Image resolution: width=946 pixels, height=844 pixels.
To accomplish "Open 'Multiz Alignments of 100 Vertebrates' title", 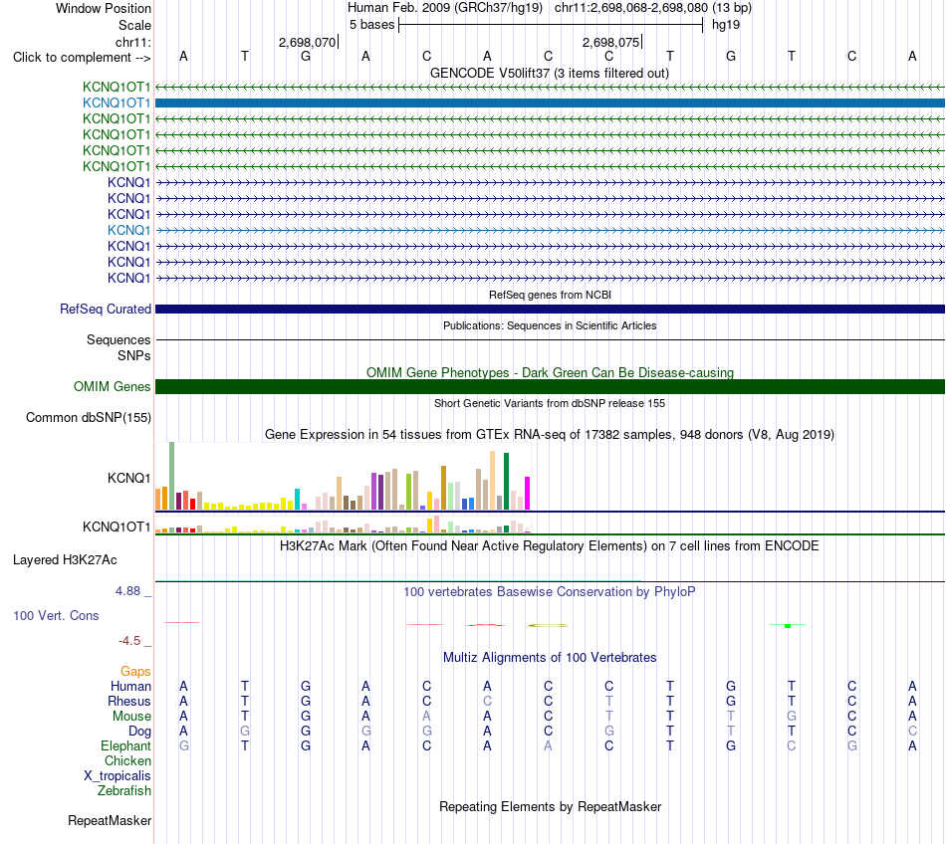I will pyautogui.click(x=550, y=657).
